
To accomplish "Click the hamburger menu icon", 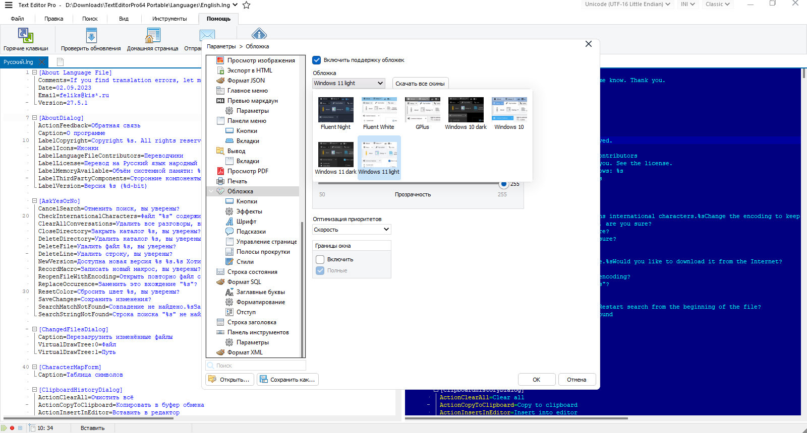I will click(x=8, y=5).
